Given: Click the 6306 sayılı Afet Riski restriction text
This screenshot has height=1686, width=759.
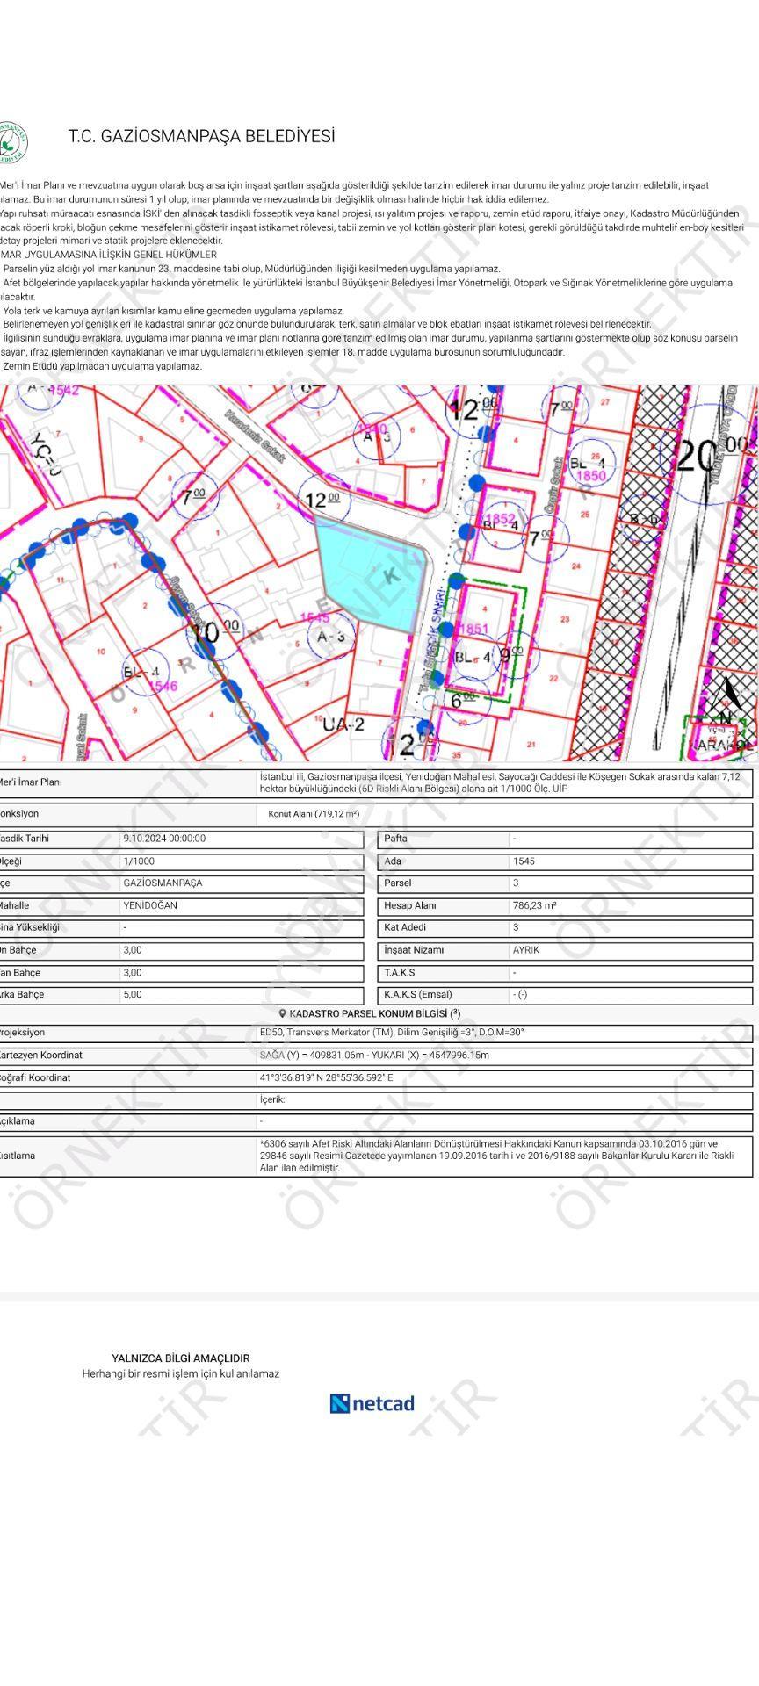Looking at the screenshot, I should (496, 1156).
